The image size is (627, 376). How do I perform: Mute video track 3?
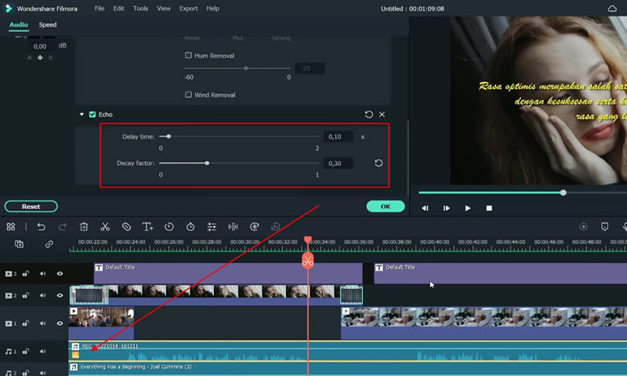(42, 273)
